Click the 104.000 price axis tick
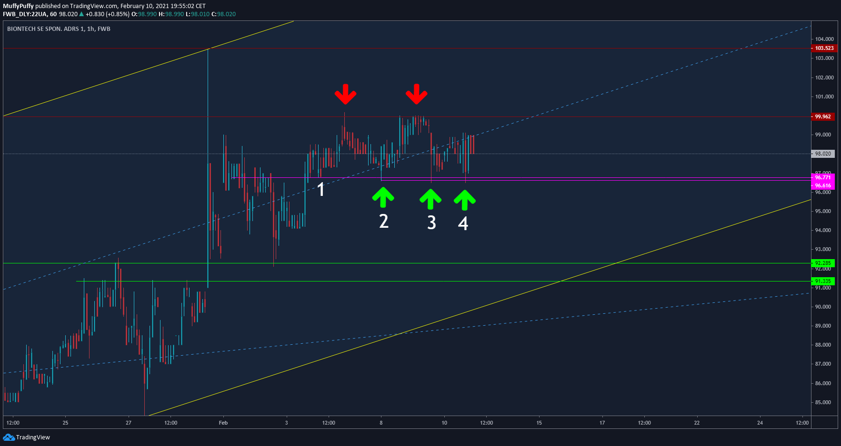The image size is (841, 446). click(824, 39)
